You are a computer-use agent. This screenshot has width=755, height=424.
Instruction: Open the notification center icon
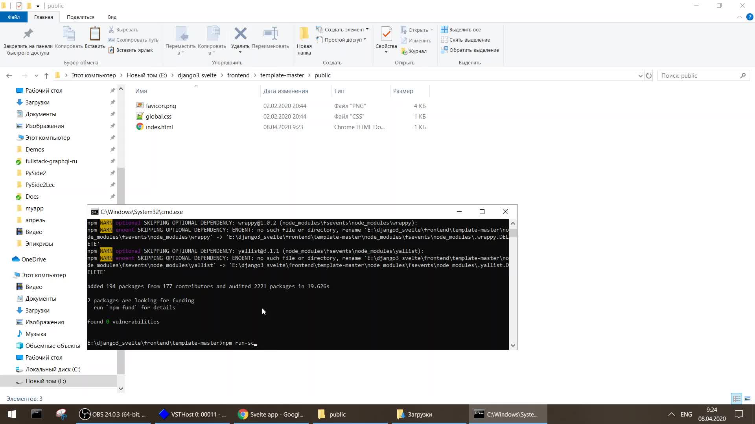(x=739, y=414)
